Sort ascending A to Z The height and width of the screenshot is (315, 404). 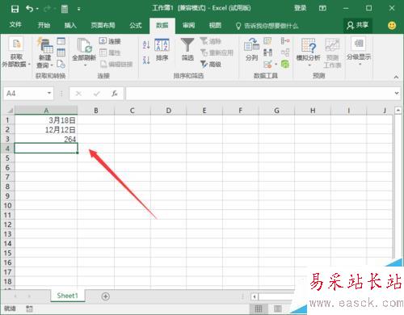(146, 44)
